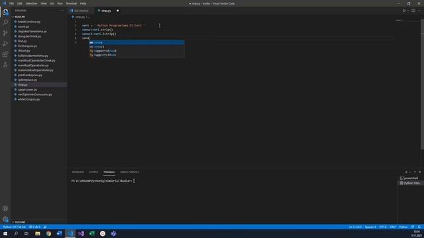Click errors and warnings count in status bar
This screenshot has height=238, width=424.
click(x=34, y=227)
